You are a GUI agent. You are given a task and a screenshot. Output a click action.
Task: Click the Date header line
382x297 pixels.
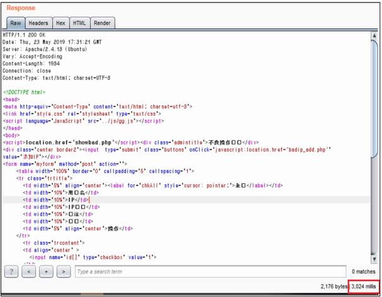(x=52, y=42)
